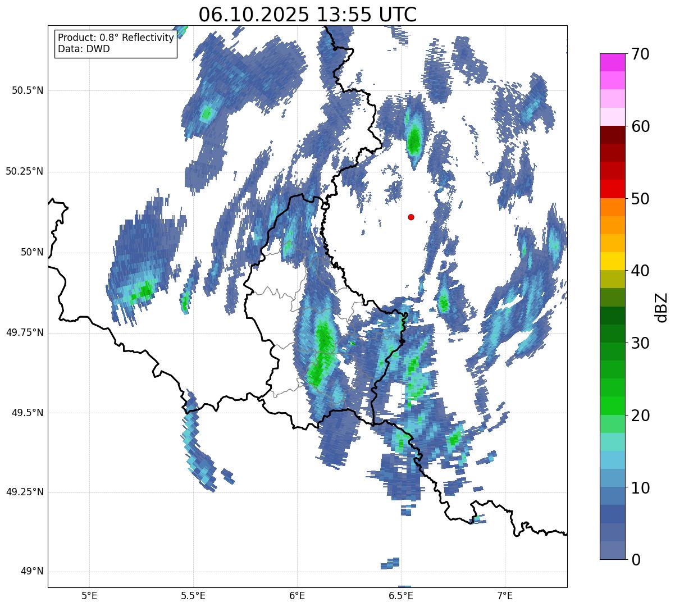
Task: Click the 'Data: DWD' label
Action: (x=84, y=49)
